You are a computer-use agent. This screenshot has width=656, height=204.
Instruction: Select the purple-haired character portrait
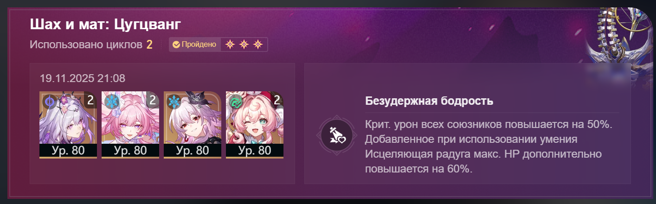coord(68,125)
